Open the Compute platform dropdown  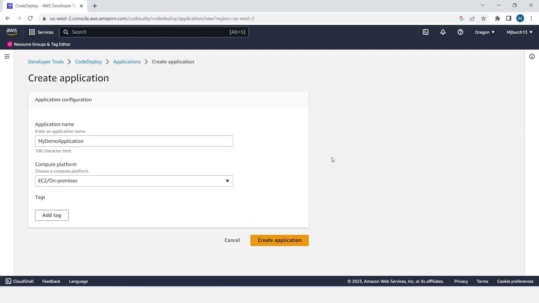[x=134, y=181]
